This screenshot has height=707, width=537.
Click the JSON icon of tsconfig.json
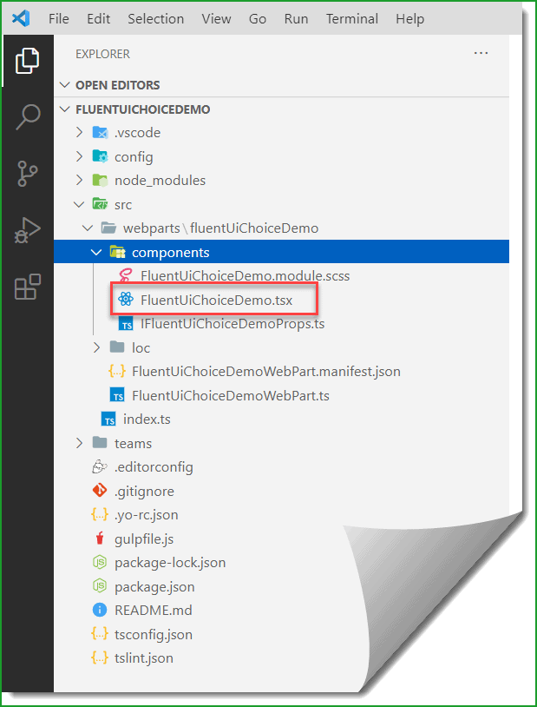click(100, 634)
